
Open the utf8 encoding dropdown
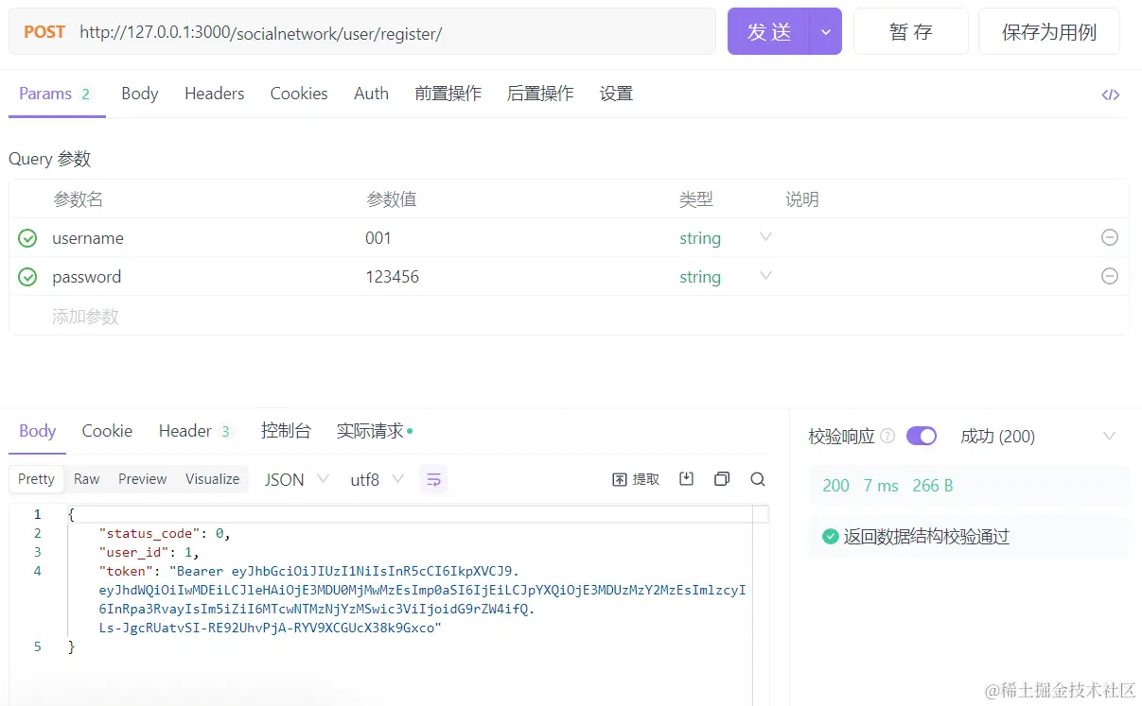377,479
